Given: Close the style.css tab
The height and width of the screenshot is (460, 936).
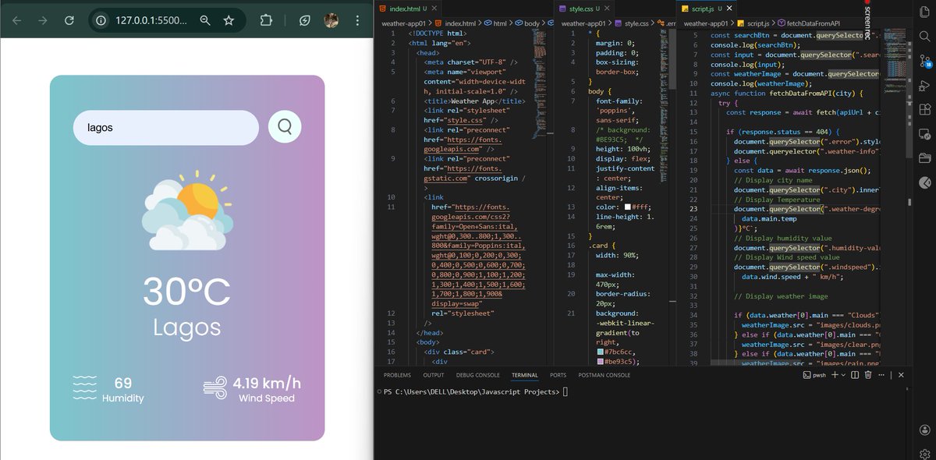Looking at the screenshot, I should (x=607, y=9).
